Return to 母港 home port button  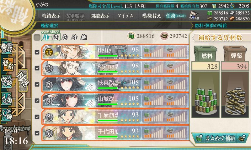[x=23, y=80]
